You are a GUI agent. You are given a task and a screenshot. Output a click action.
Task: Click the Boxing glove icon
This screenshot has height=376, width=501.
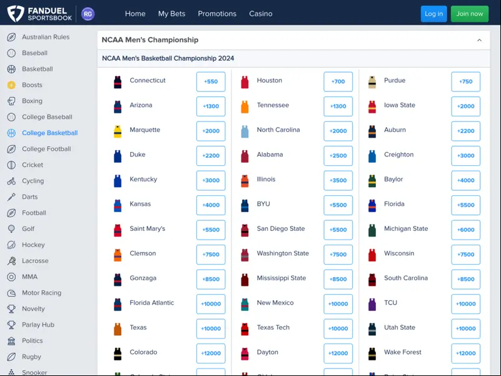click(11, 101)
